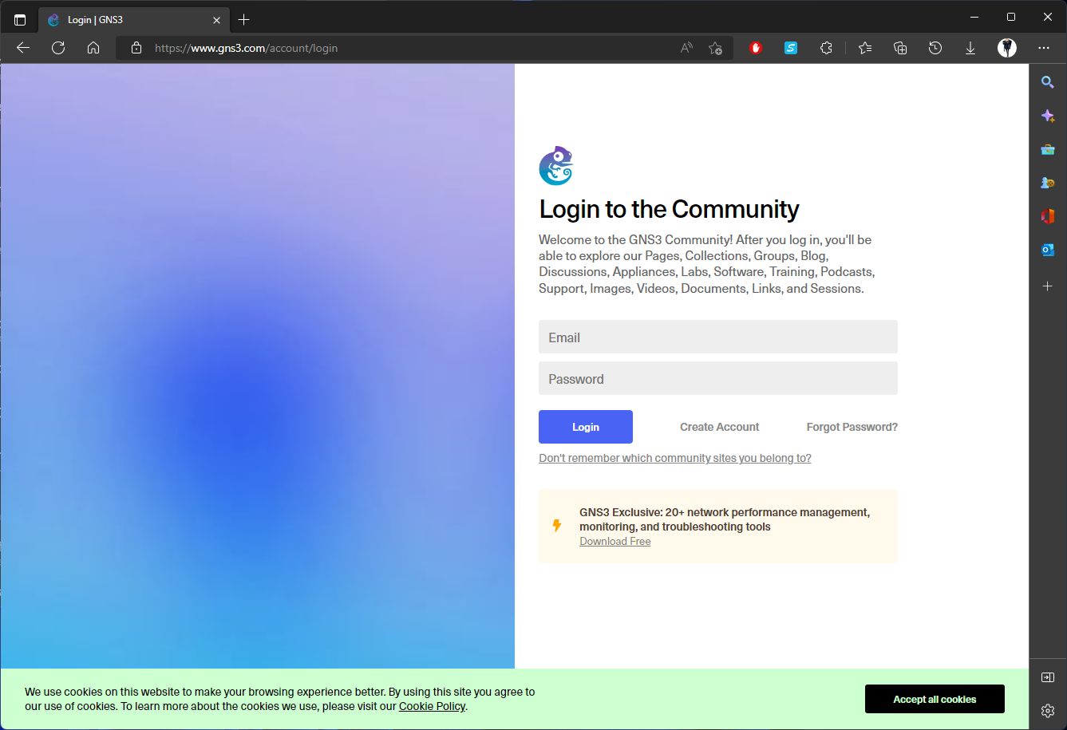Open Copilot sparkle icon in sidebar
Image resolution: width=1067 pixels, height=730 pixels.
tap(1048, 116)
